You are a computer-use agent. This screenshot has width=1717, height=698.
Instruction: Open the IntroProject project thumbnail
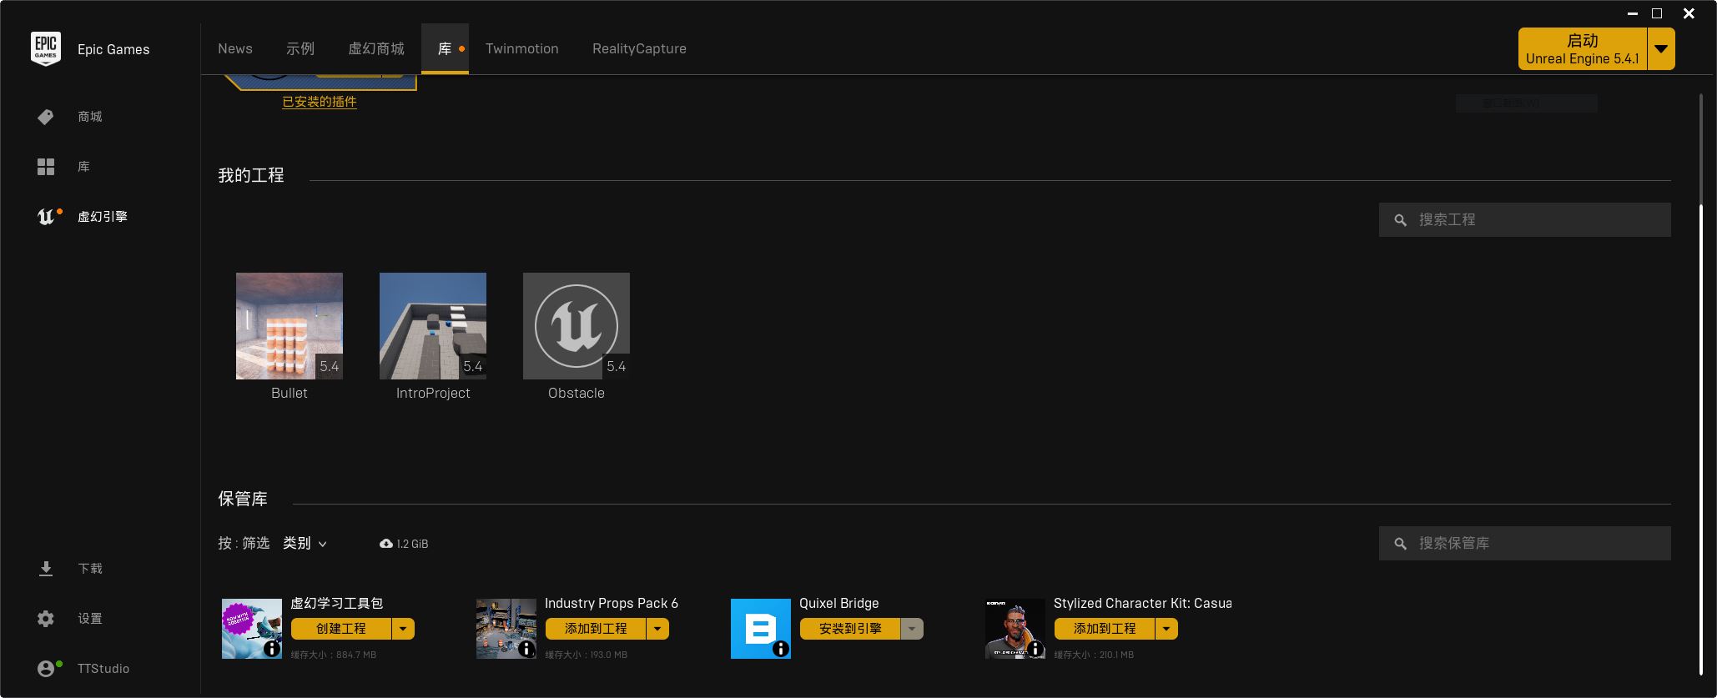point(433,326)
